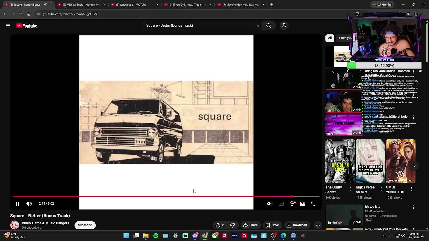
Task: Open the twin flame lyric video thumbnail
Action: pos(344,125)
